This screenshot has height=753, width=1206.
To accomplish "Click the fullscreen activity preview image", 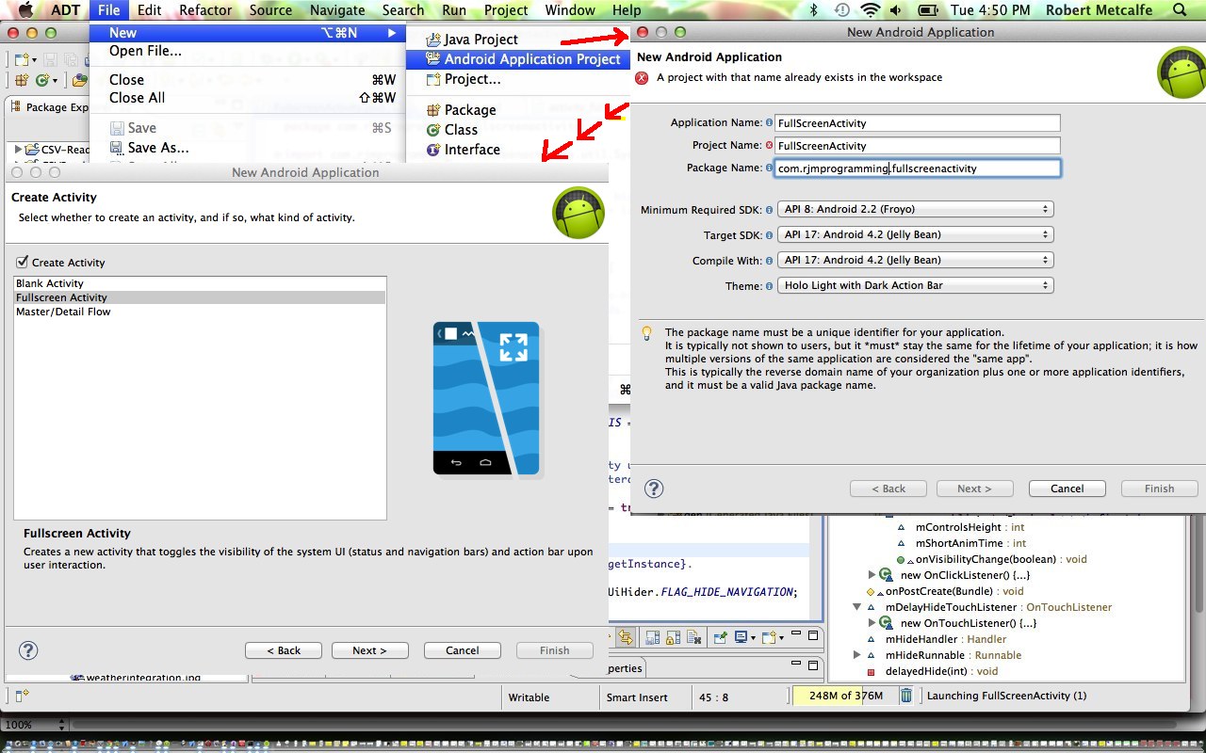I will tap(486, 398).
